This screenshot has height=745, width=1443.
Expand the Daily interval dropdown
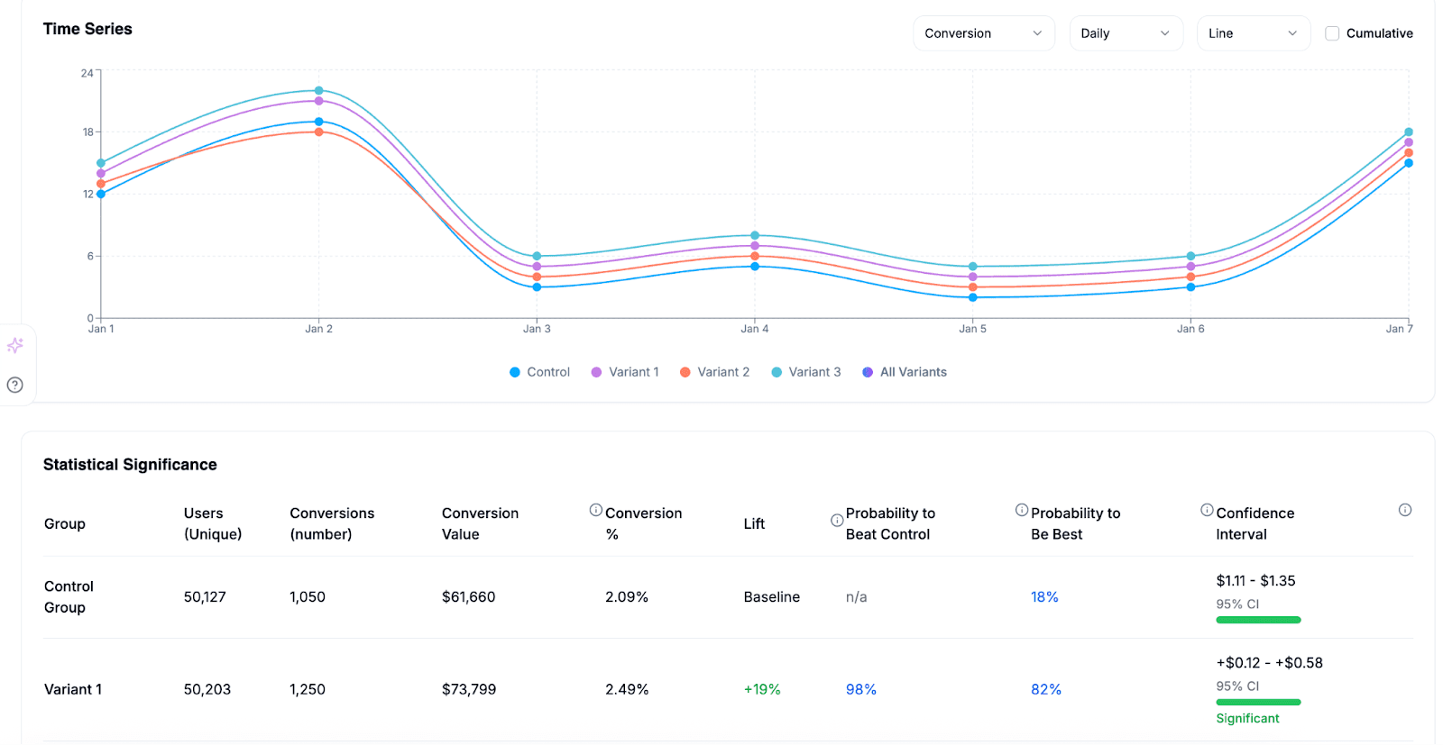pos(1125,33)
